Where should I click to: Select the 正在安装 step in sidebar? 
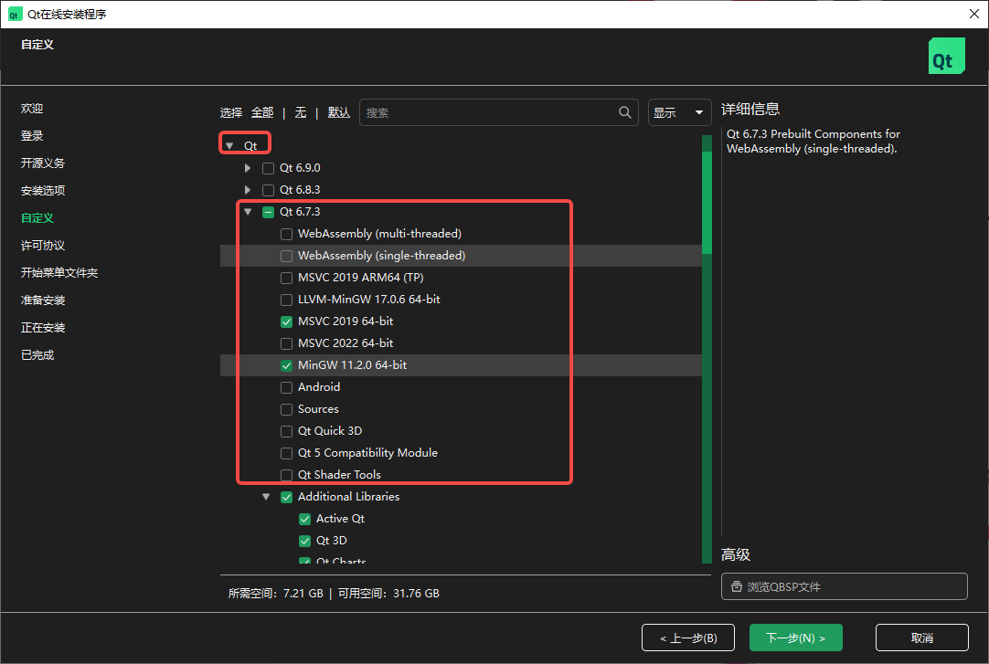tap(43, 328)
